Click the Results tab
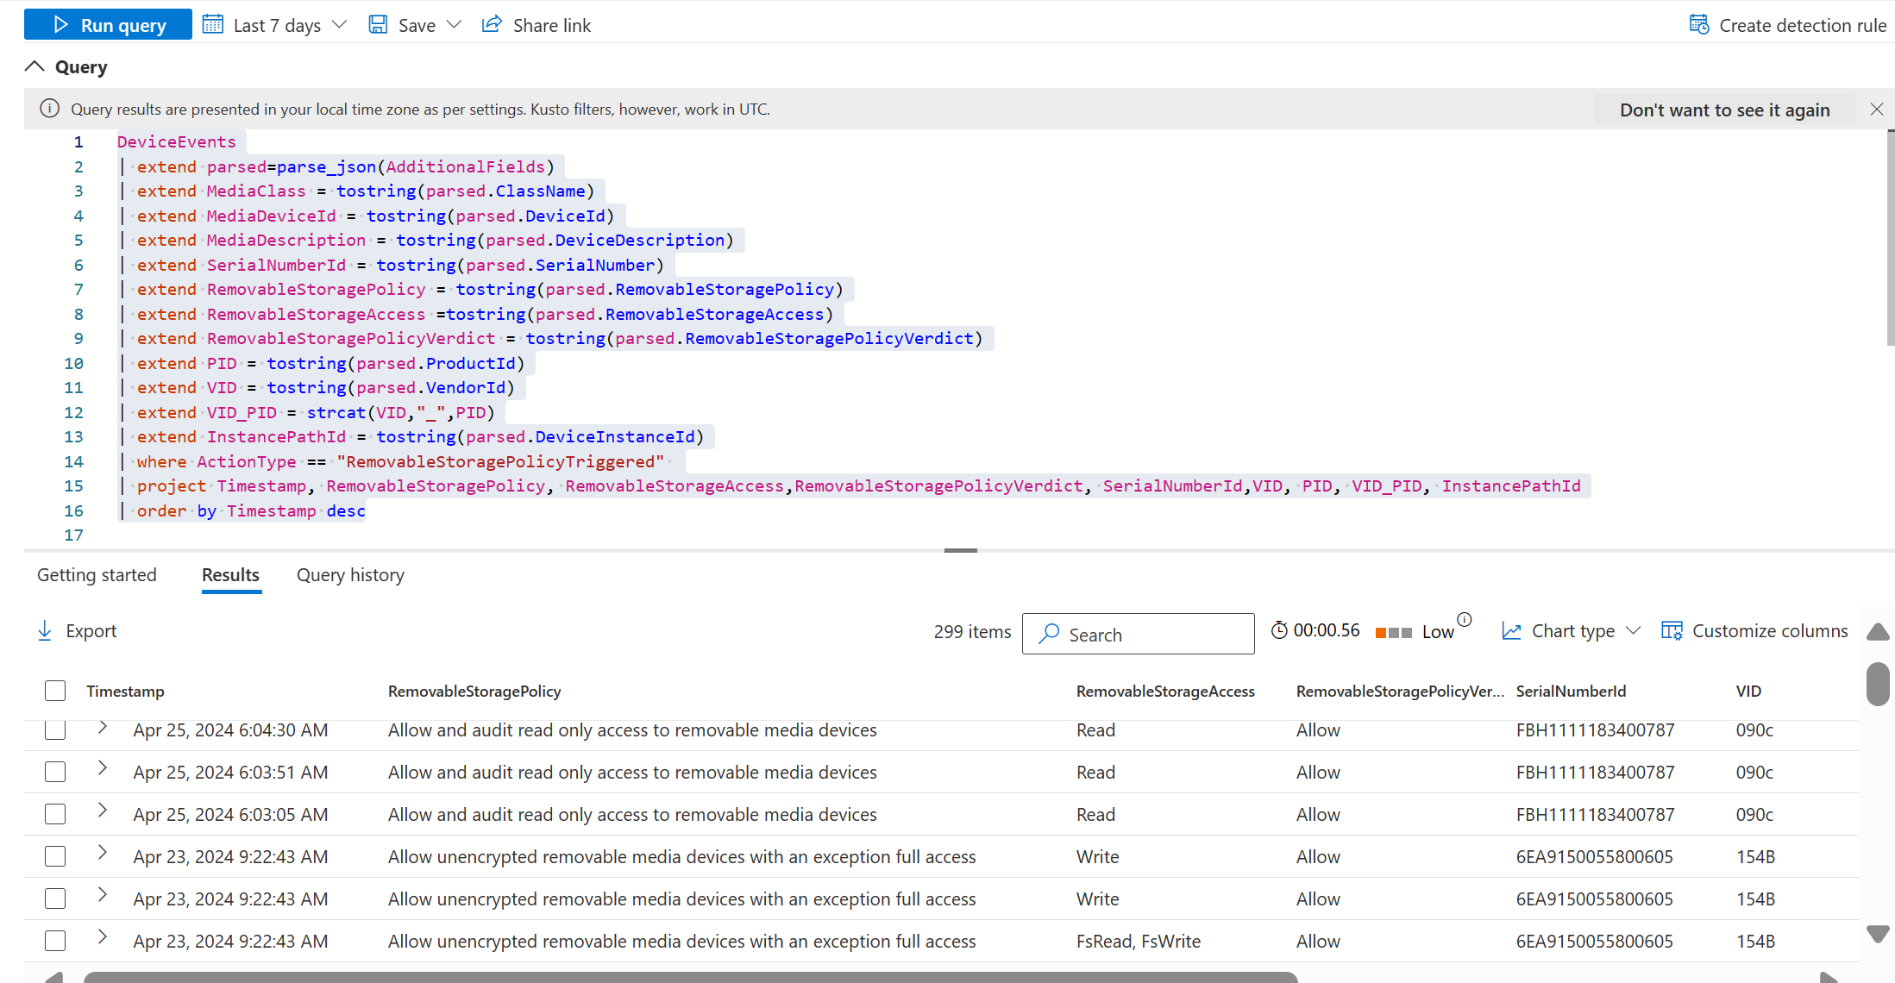Image resolution: width=1895 pixels, height=983 pixels. click(230, 575)
